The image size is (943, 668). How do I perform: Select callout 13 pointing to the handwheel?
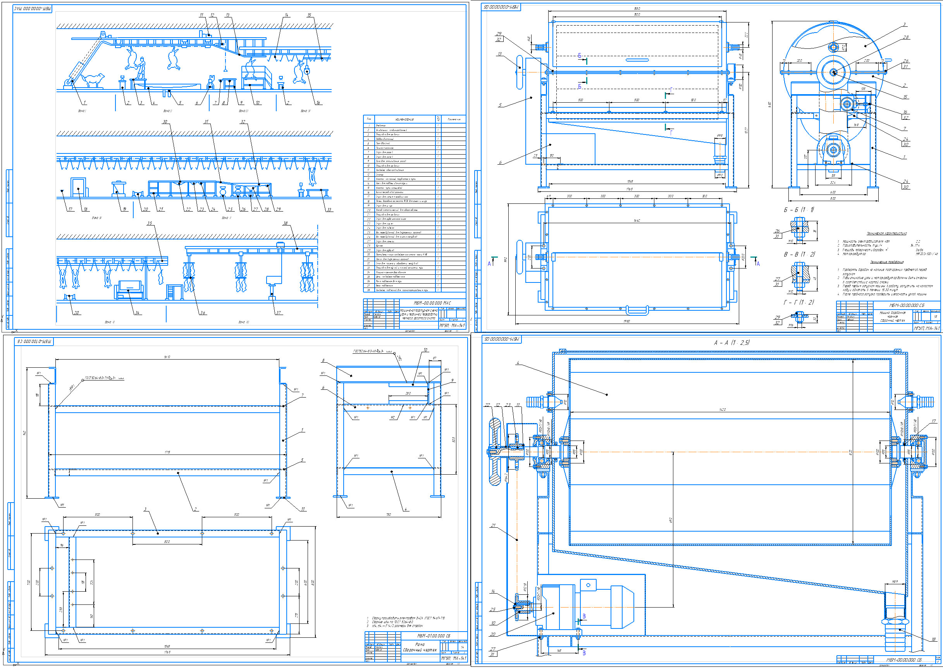500,54
